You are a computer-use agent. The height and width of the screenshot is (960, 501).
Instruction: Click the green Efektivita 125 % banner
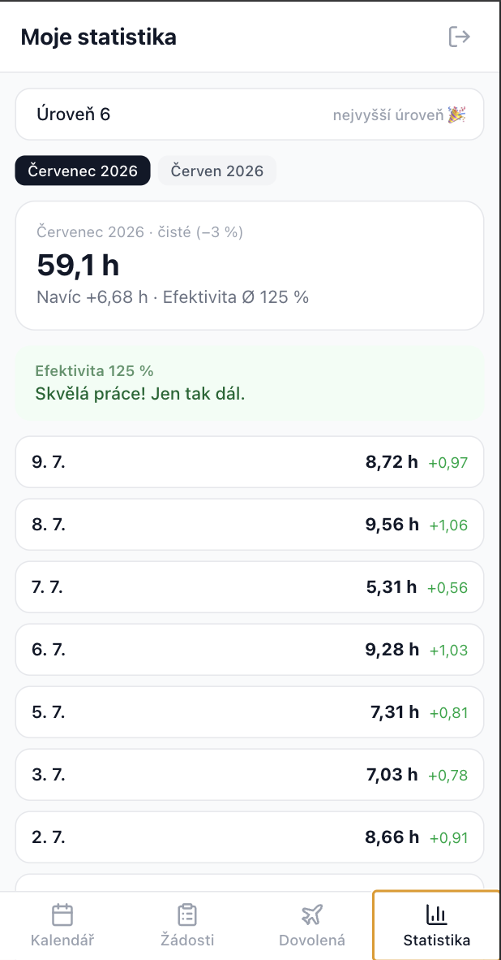pyautogui.click(x=249, y=383)
